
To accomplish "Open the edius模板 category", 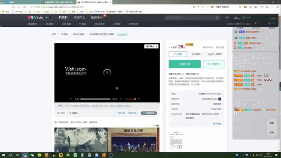I will [x=99, y=24].
